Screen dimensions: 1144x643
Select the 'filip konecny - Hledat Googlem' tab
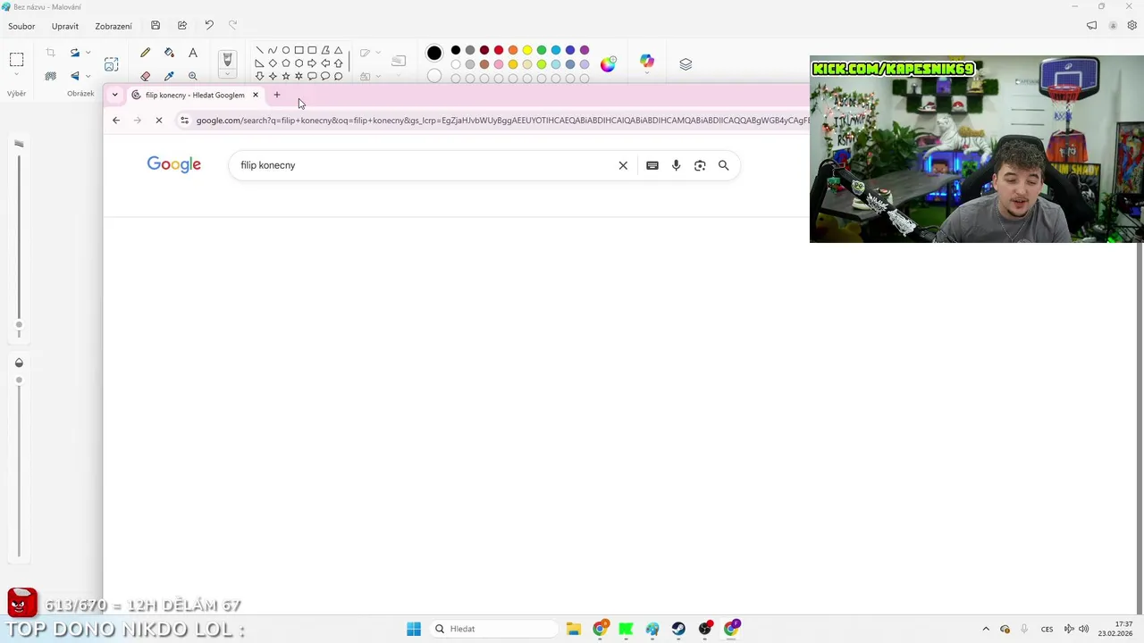pyautogui.click(x=195, y=95)
